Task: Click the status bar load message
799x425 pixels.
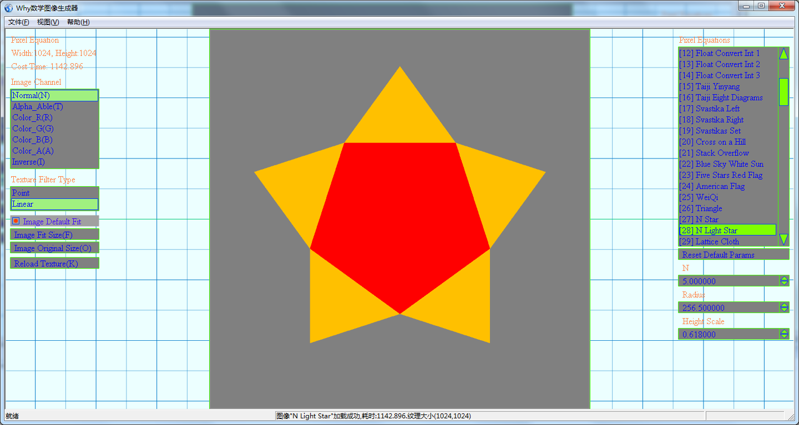Action: pyautogui.click(x=373, y=416)
